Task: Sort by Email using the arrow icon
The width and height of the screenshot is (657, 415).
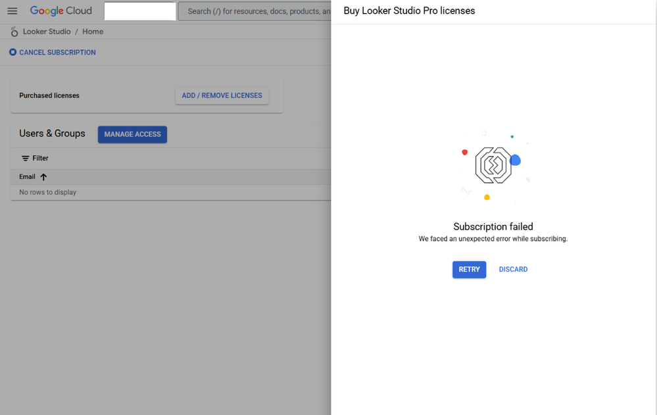Action: [43, 177]
